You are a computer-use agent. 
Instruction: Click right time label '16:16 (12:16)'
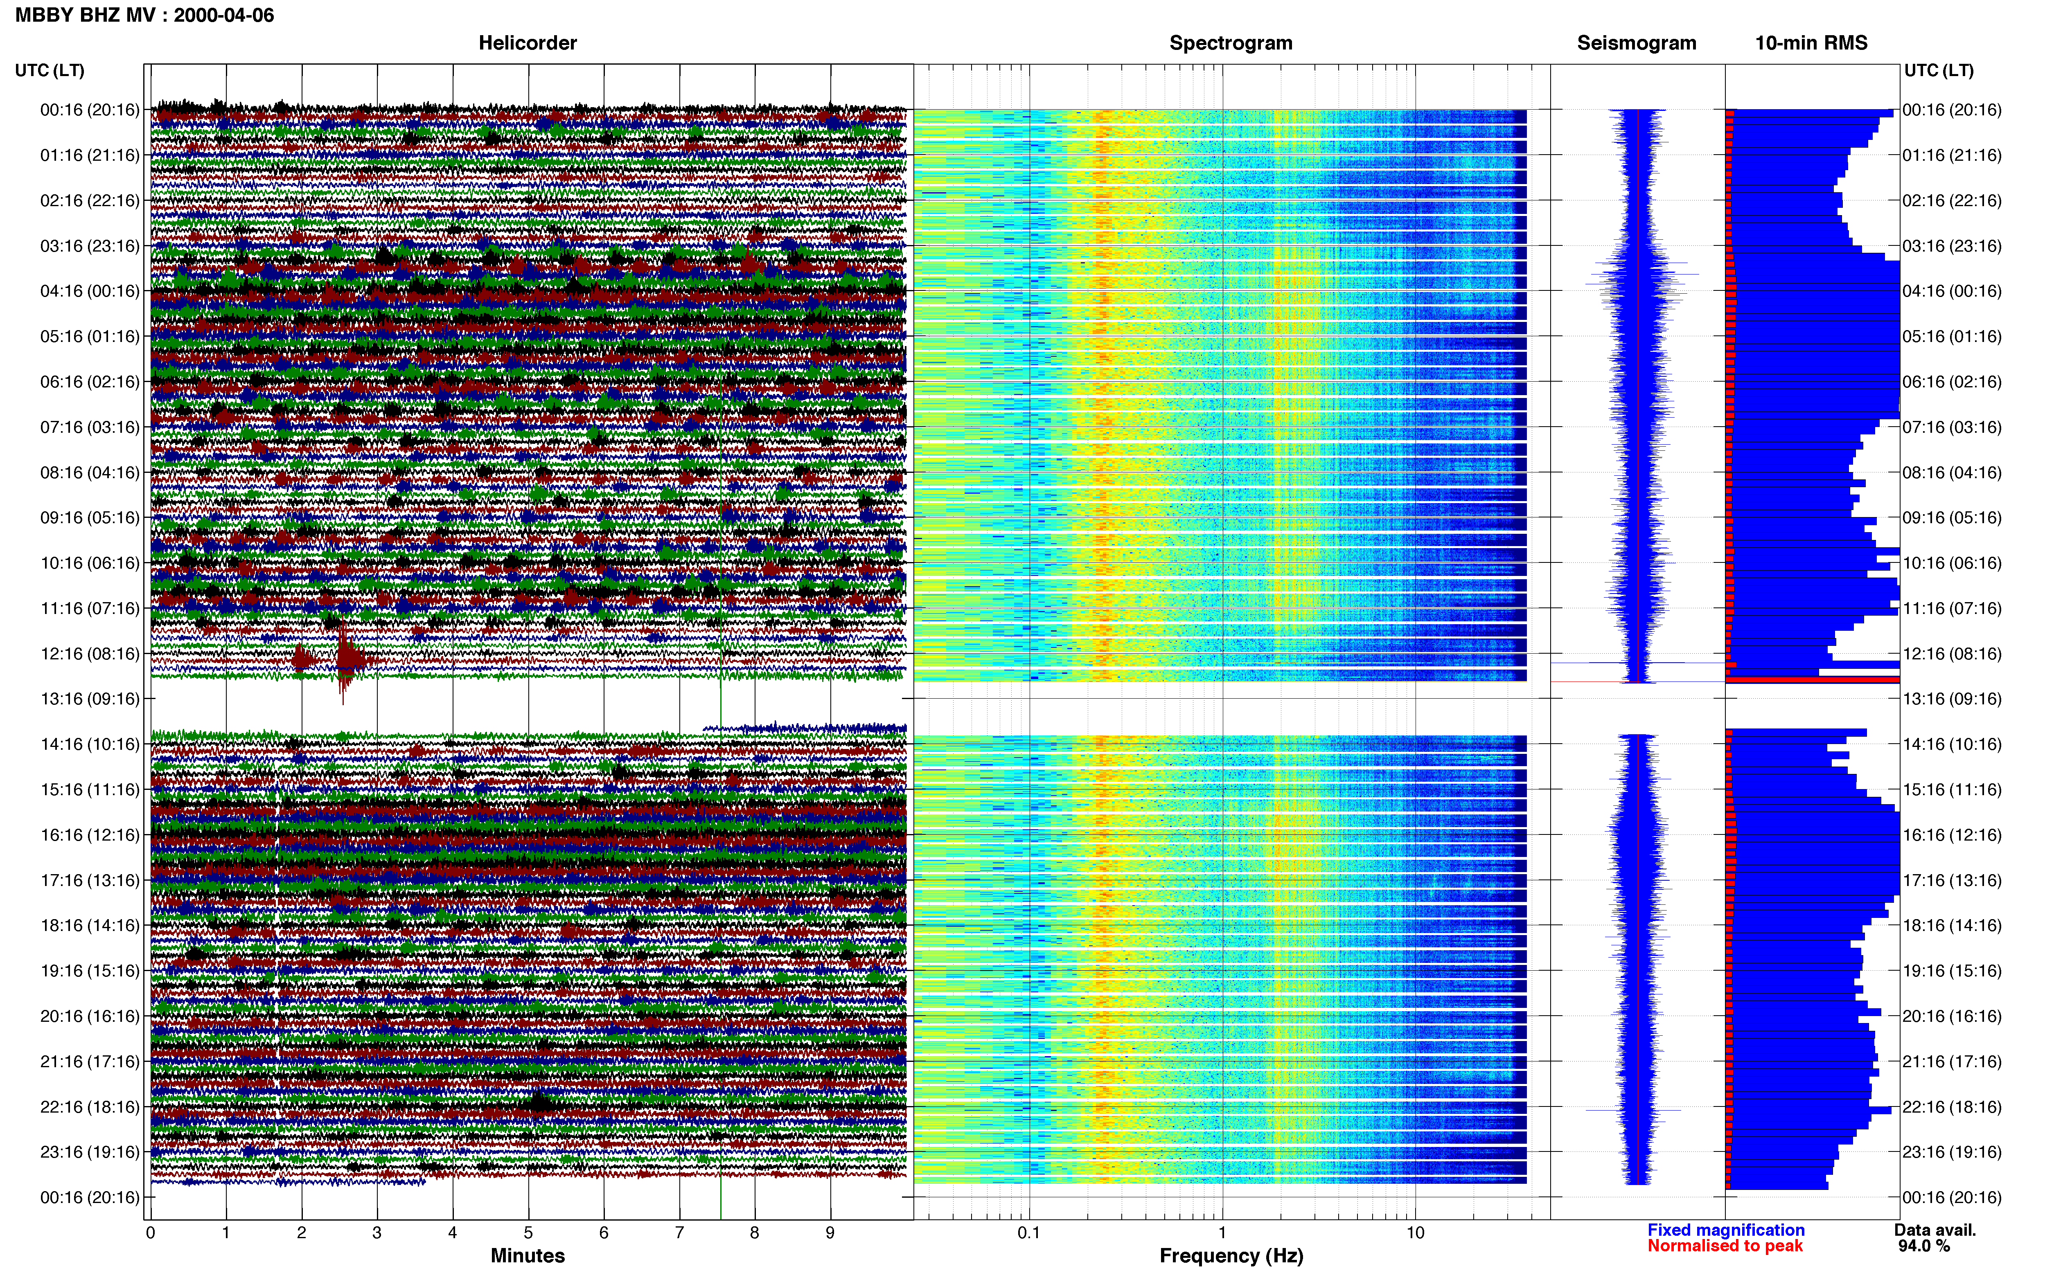tap(1952, 835)
